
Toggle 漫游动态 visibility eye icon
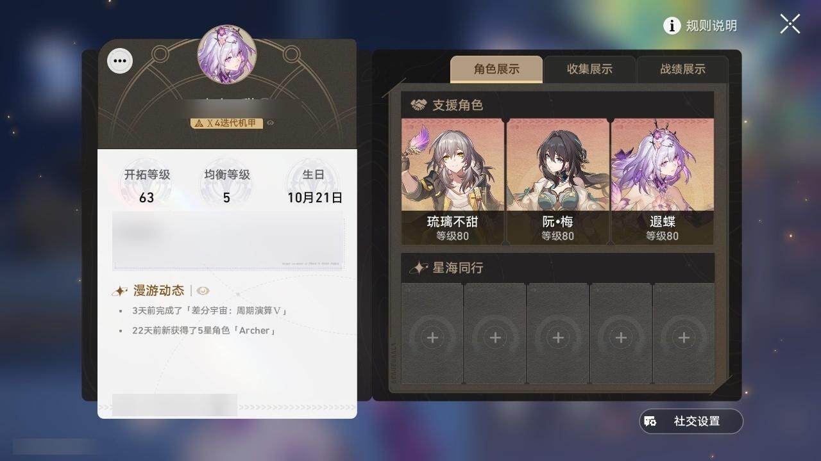tap(203, 291)
